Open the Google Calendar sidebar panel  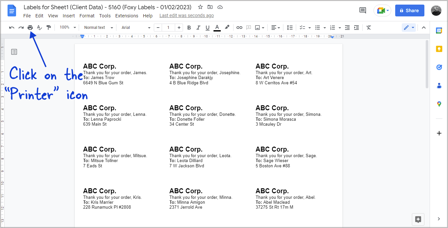439,31
